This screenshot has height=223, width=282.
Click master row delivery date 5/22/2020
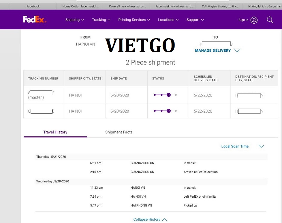tap(203, 95)
